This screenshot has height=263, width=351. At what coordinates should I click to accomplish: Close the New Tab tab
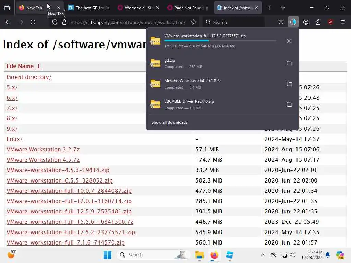click(59, 8)
